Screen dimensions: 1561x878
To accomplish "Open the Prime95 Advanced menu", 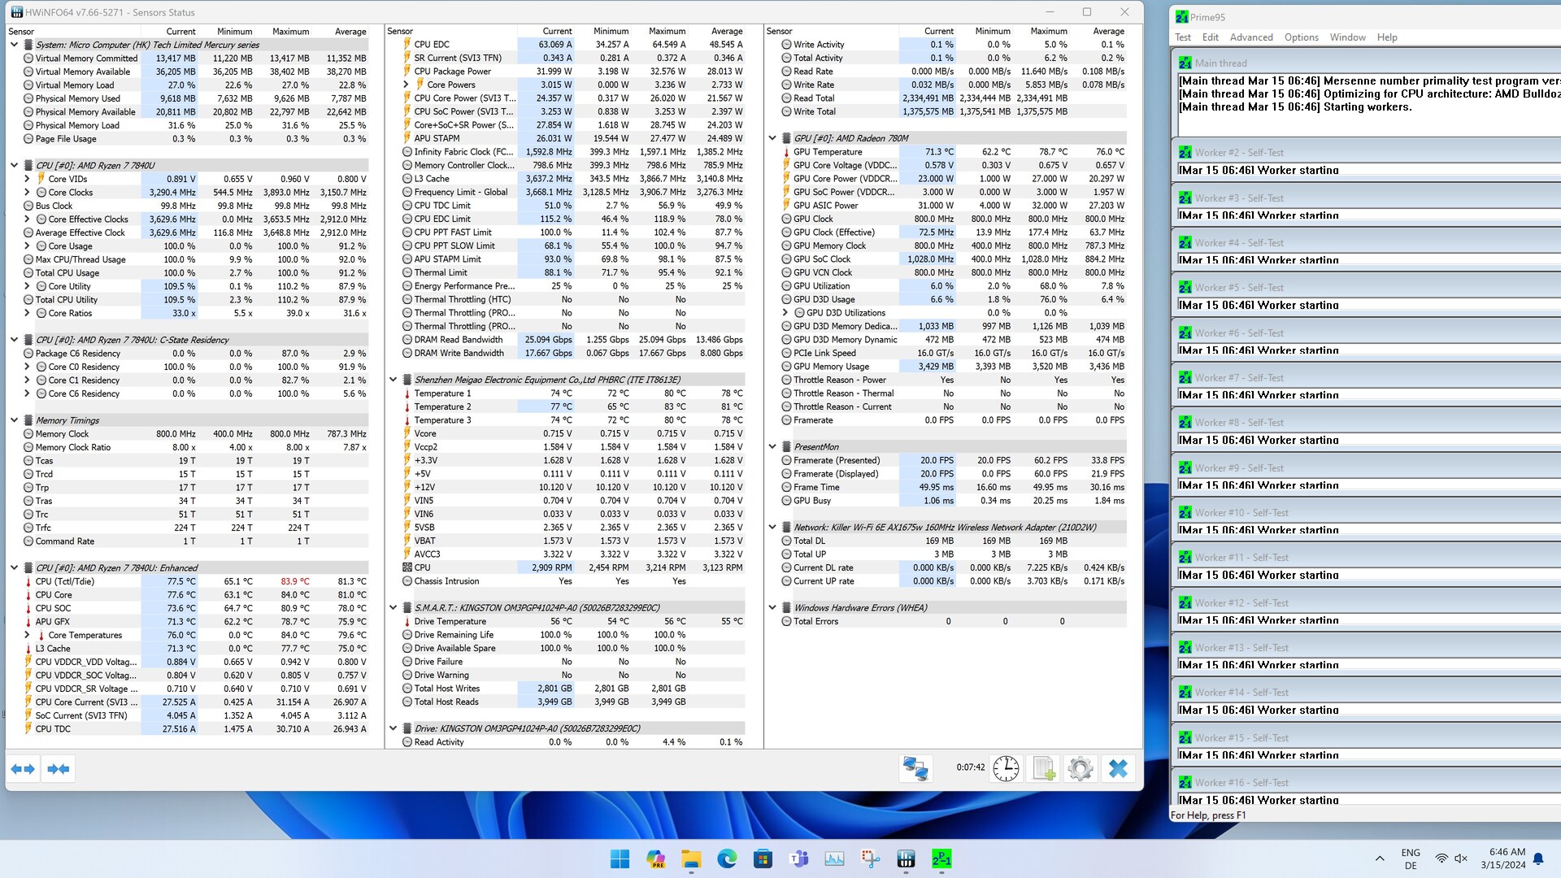I will (x=1250, y=37).
